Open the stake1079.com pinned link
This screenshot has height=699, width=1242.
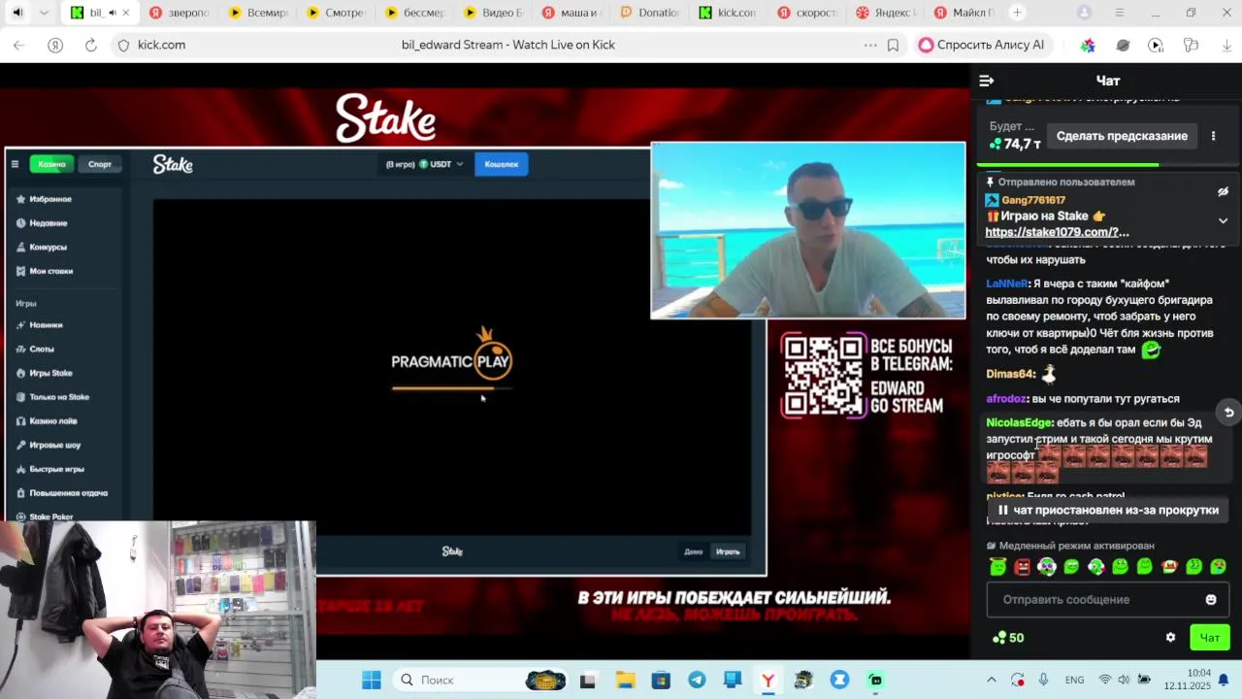point(1057,232)
